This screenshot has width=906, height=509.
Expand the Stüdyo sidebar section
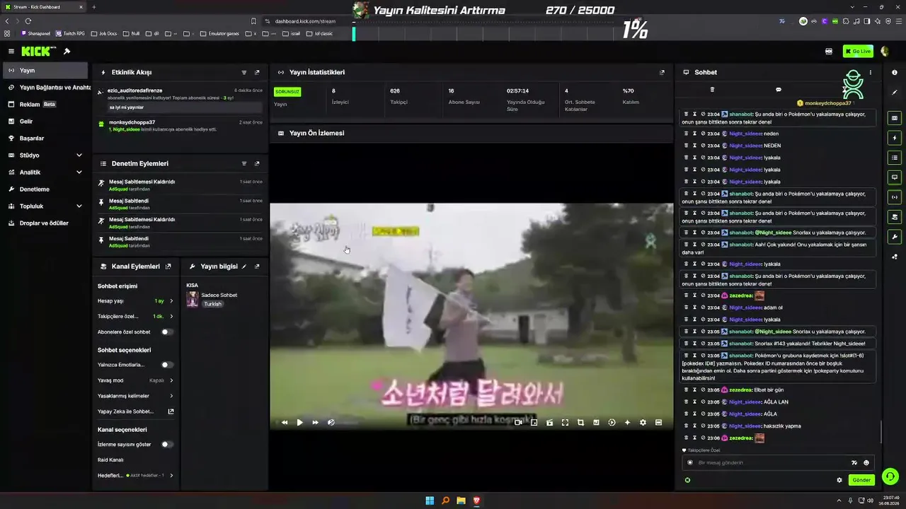pyautogui.click(x=79, y=156)
